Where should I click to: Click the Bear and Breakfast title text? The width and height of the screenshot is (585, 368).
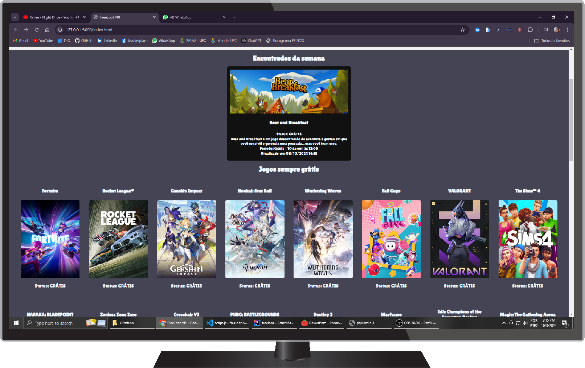pos(289,123)
